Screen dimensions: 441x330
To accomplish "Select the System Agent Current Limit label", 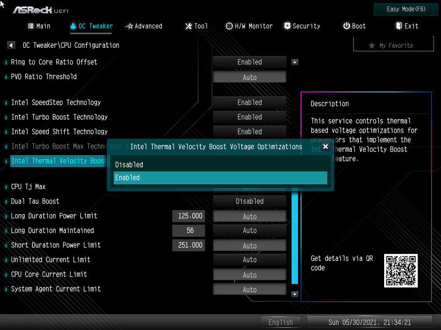I will 56,289.
